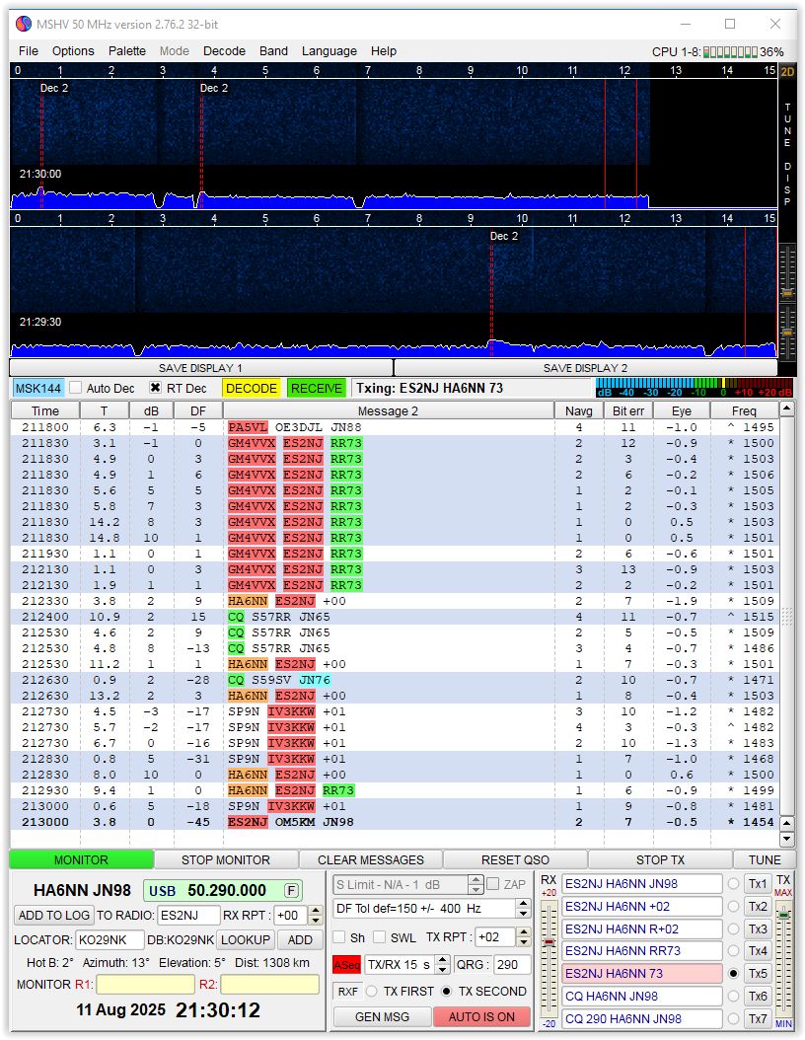This screenshot has width=805, height=1040.
Task: Click the 2D display mode icon
Action: pyautogui.click(x=786, y=71)
